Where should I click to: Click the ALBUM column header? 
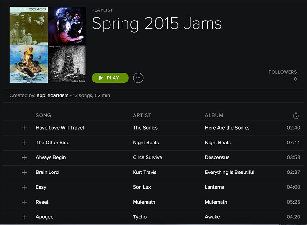214,115
